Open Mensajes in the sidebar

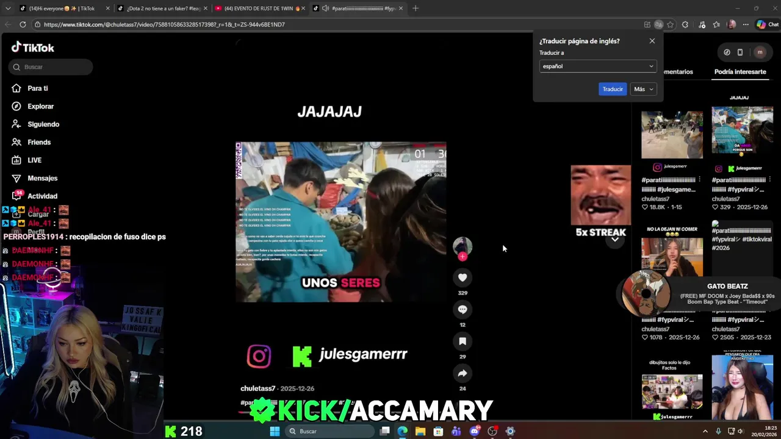click(x=42, y=178)
